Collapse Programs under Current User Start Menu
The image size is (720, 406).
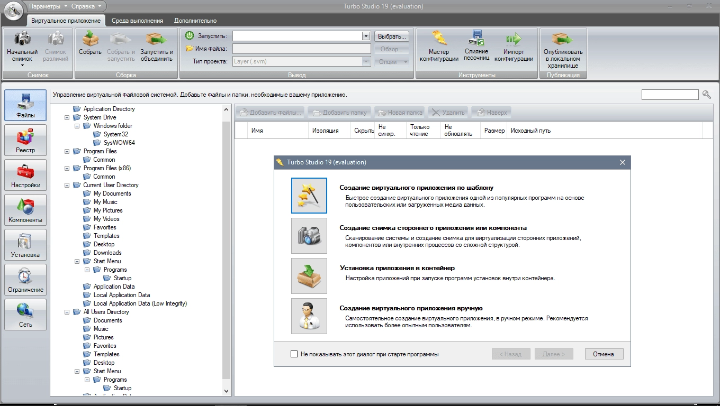87,270
